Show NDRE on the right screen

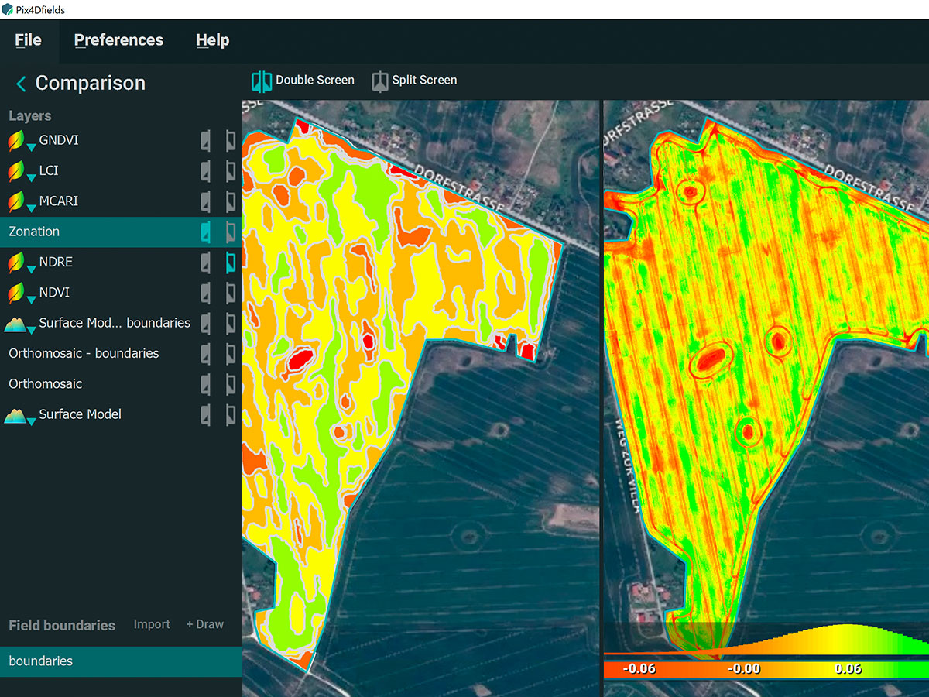[230, 263]
